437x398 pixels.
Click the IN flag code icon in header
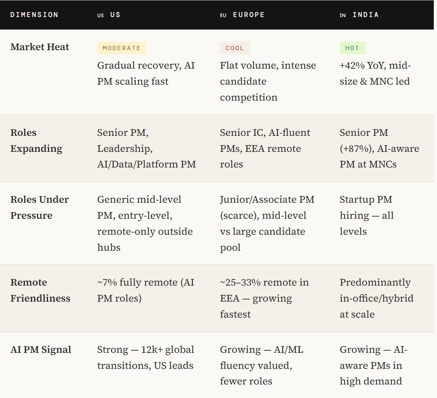point(343,15)
